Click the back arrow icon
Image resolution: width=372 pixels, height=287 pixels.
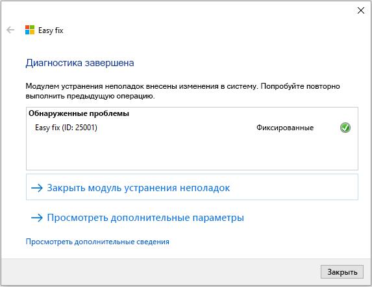click(x=10, y=30)
